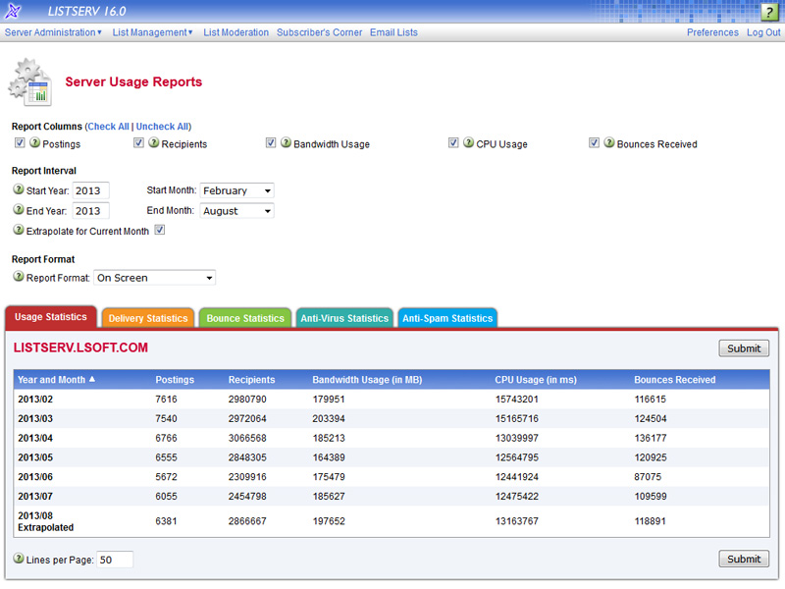This screenshot has width=785, height=589.
Task: Open help icon beside Start Year
Action: click(x=19, y=189)
